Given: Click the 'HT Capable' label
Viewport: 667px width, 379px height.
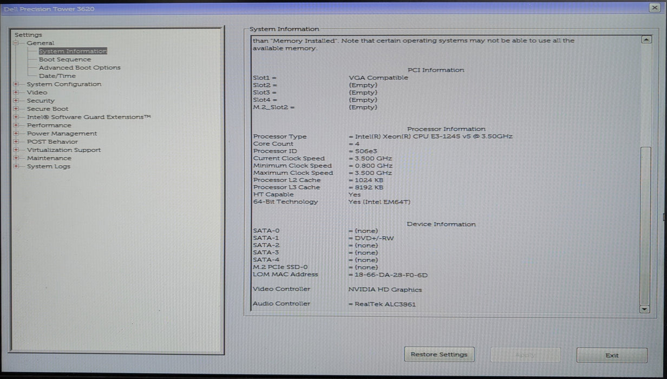Looking at the screenshot, I should click(x=273, y=194).
